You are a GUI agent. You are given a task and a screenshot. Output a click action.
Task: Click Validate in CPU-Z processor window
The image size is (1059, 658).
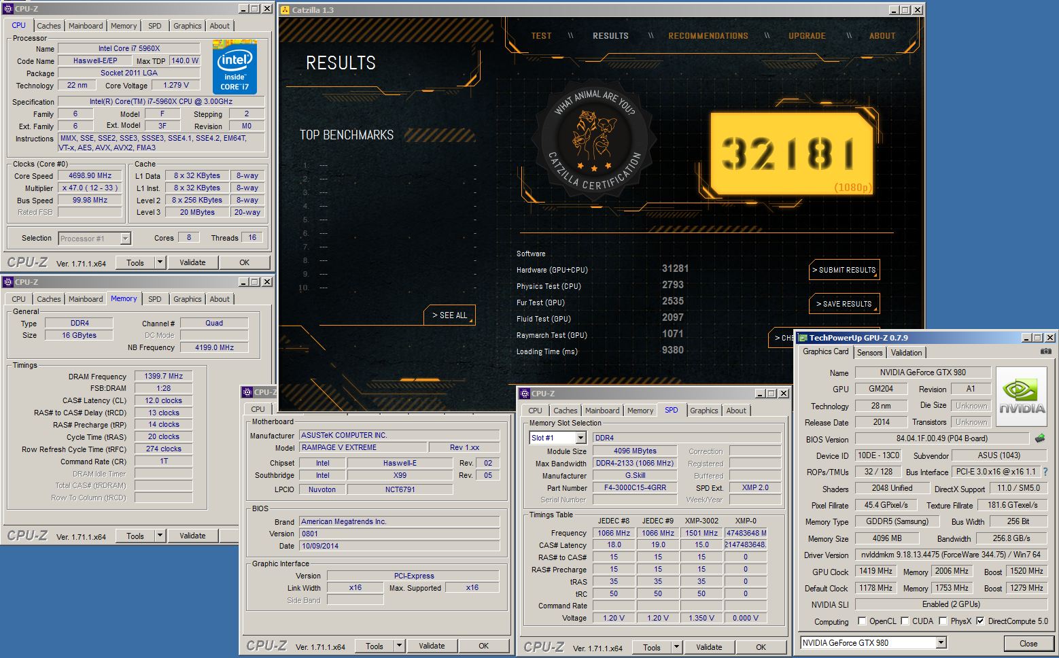point(192,262)
